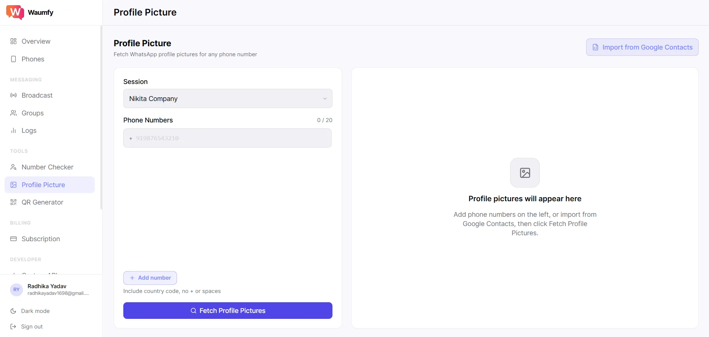Image resolution: width=709 pixels, height=337 pixels.
Task: Open Number Checker tool
Action: click(47, 167)
